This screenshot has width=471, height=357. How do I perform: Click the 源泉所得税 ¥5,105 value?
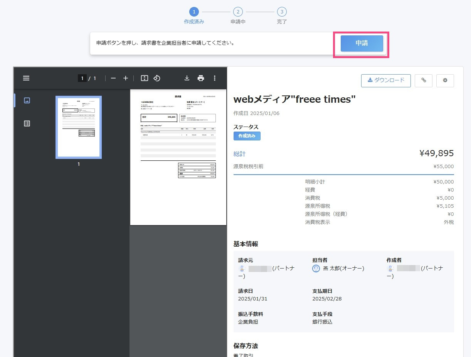445,206
